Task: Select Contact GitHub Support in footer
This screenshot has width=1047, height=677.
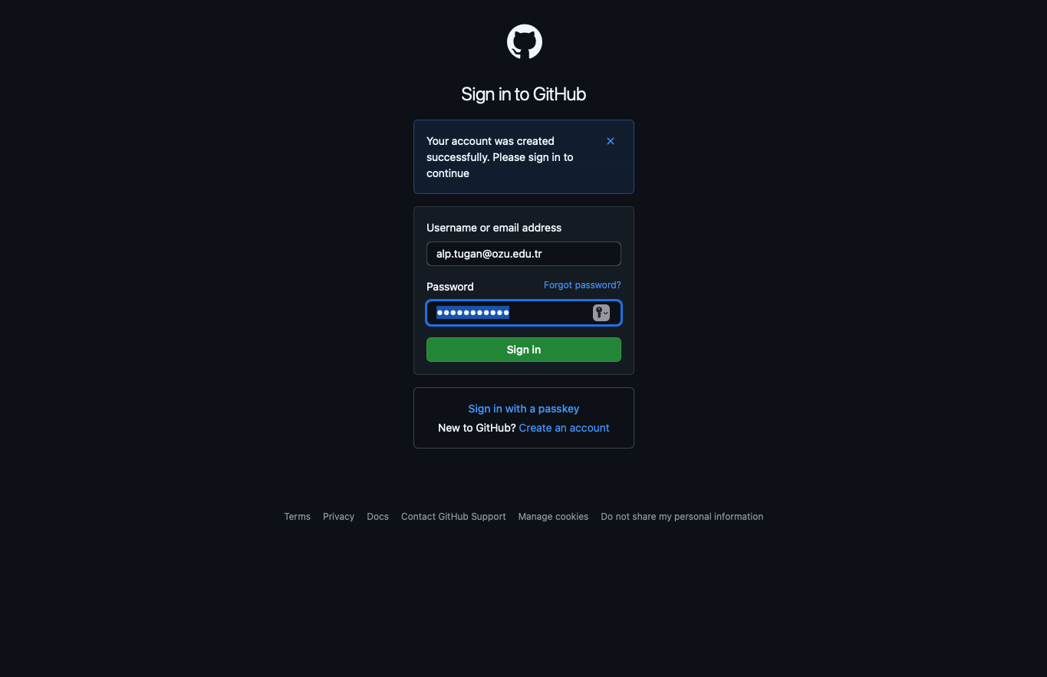Action: pos(453,517)
